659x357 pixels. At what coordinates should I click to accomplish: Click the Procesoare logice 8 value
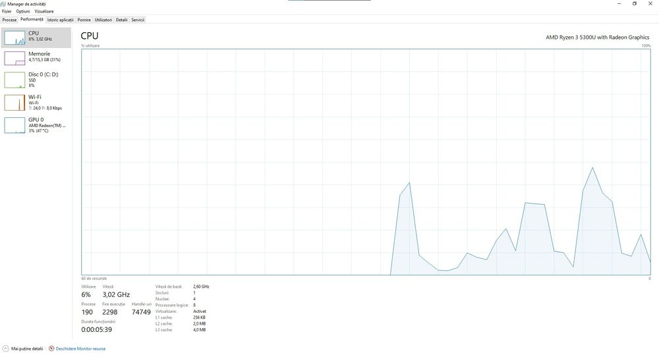coord(194,306)
